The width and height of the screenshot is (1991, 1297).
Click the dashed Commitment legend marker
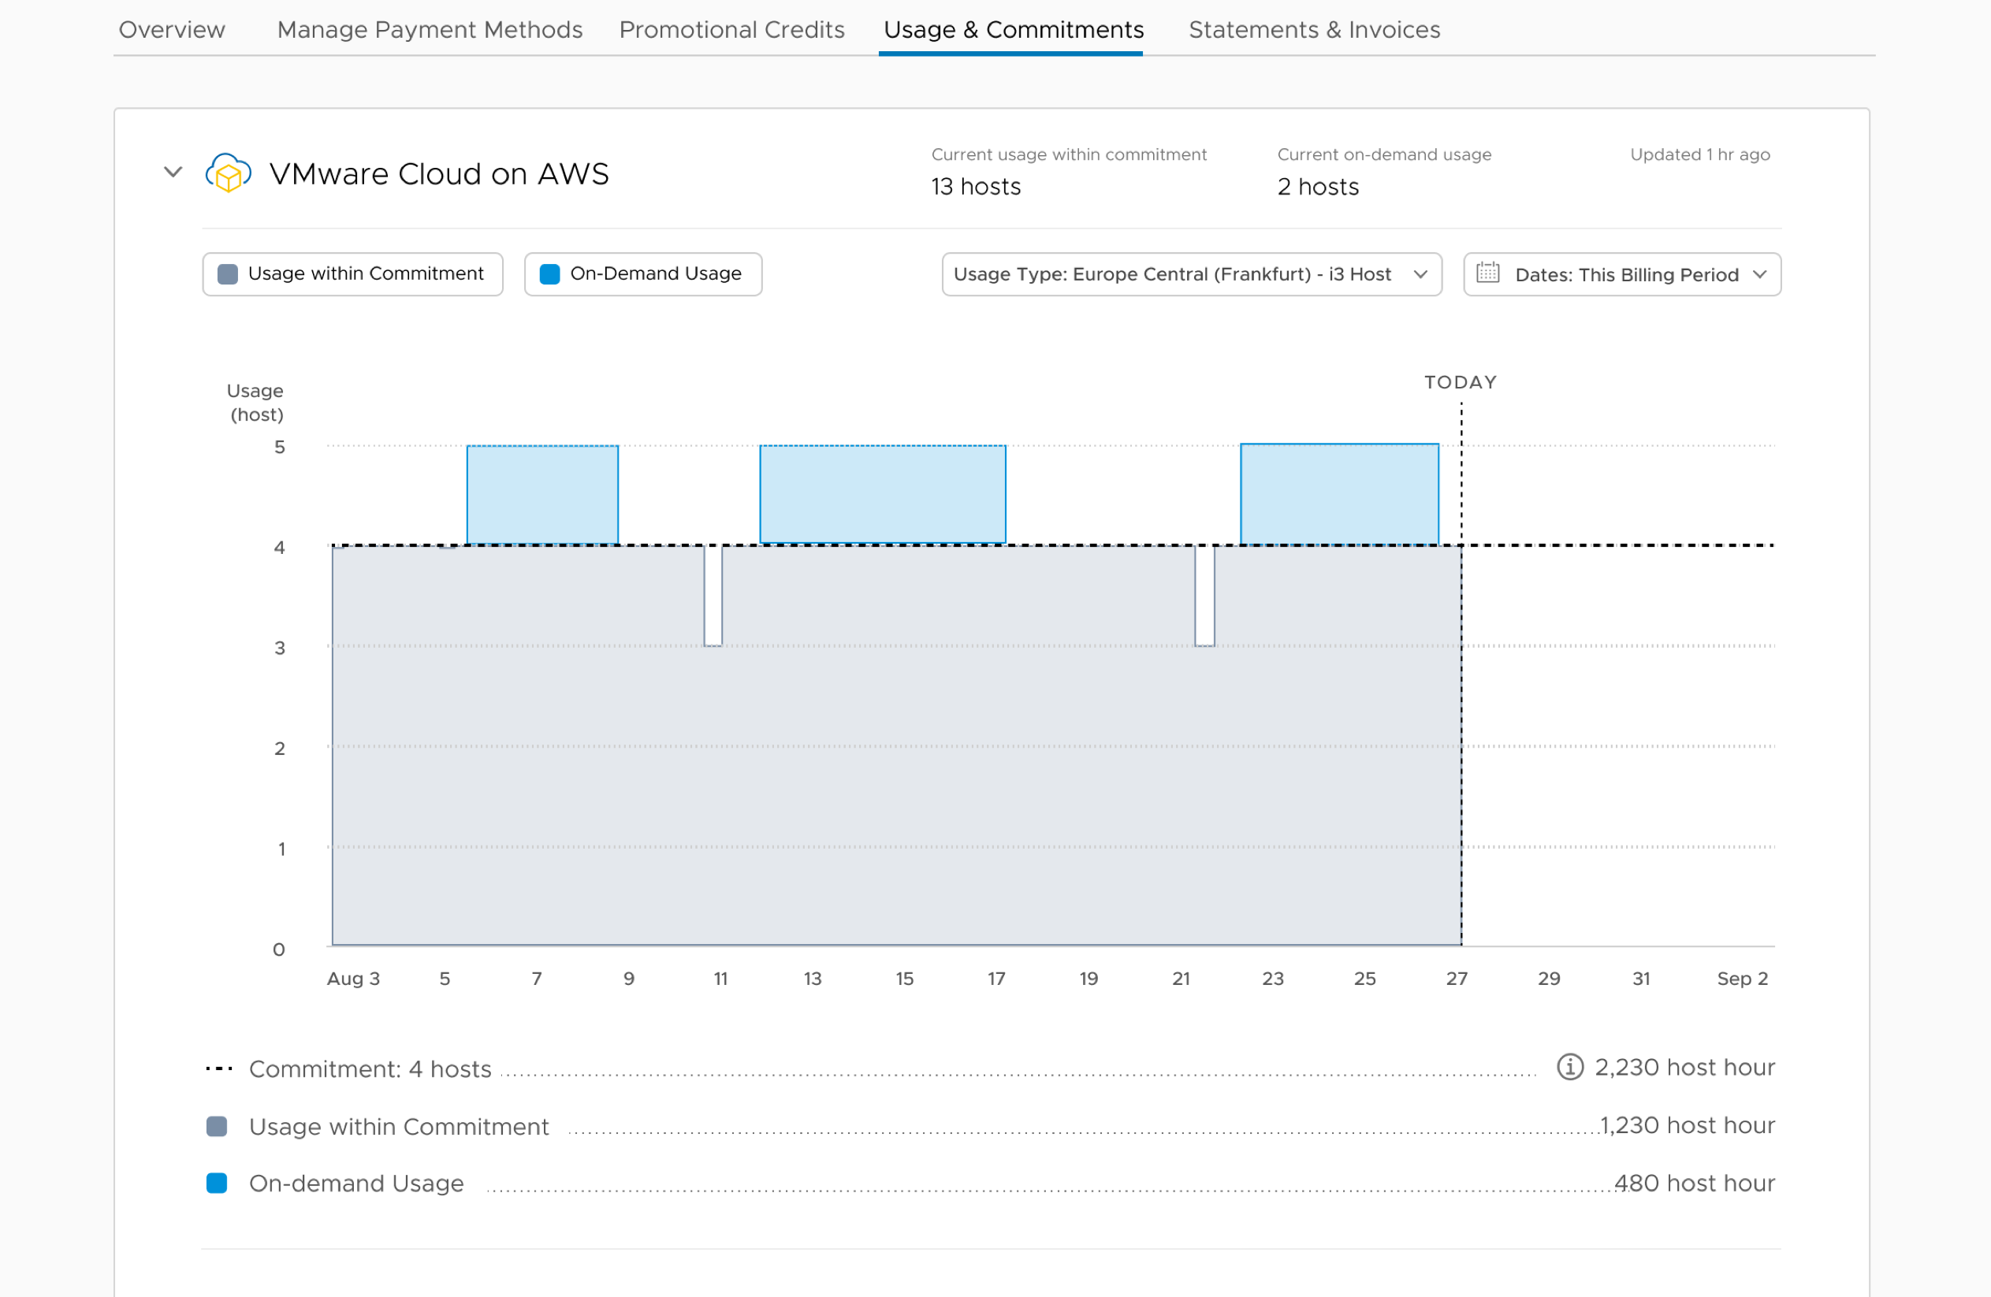click(x=219, y=1068)
